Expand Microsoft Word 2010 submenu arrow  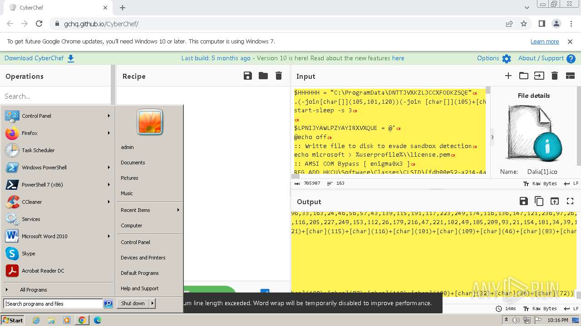tap(109, 236)
